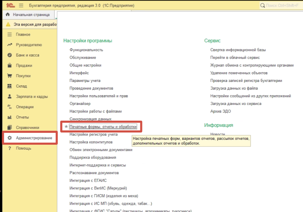The height and width of the screenshot is (212, 303).
Task: Open the Начальная страница tab
Action: 28,15
